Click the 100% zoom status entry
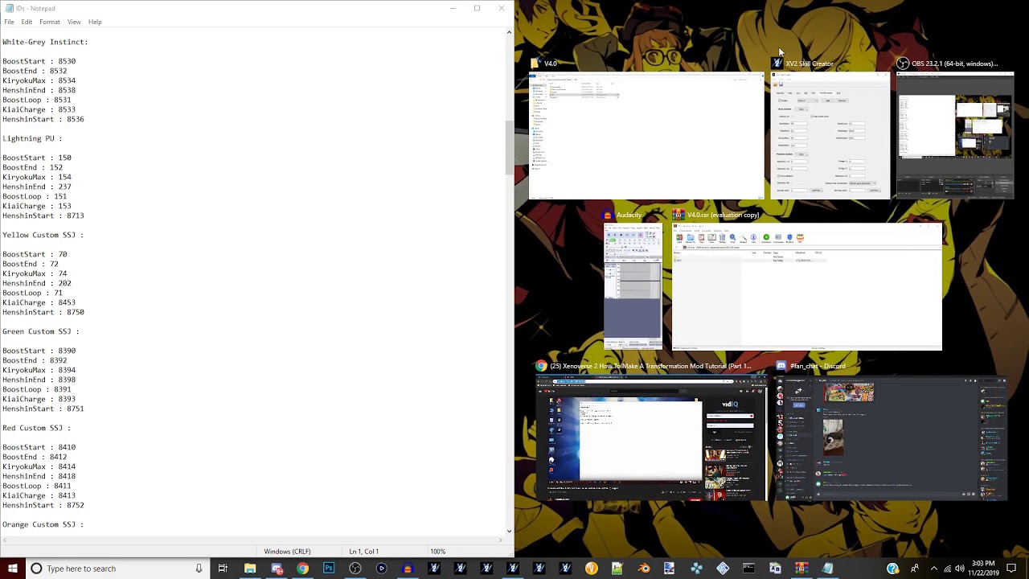1029x579 pixels. coord(437,552)
